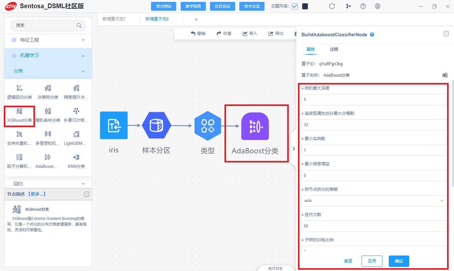Click the edit icon next to 算子名称
The height and width of the screenshot is (271, 454).
[445, 75]
